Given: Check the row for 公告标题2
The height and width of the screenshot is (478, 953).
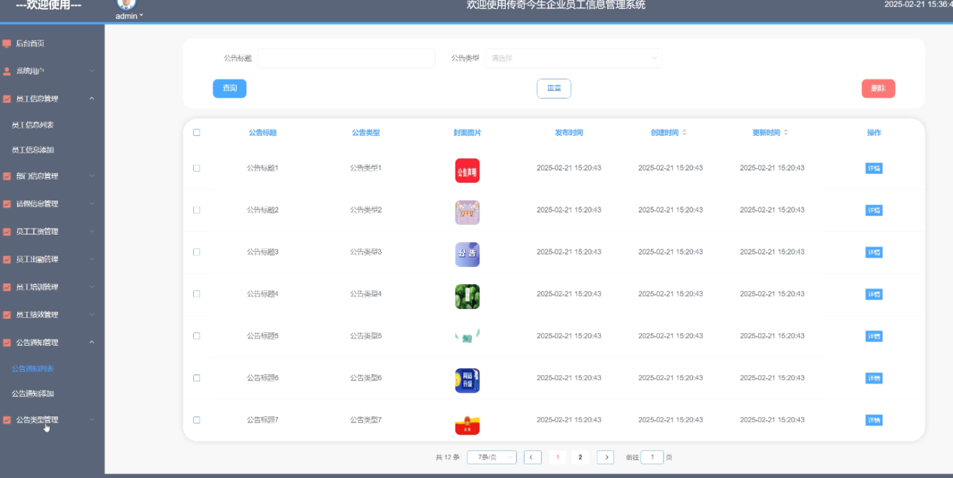Looking at the screenshot, I should (197, 210).
